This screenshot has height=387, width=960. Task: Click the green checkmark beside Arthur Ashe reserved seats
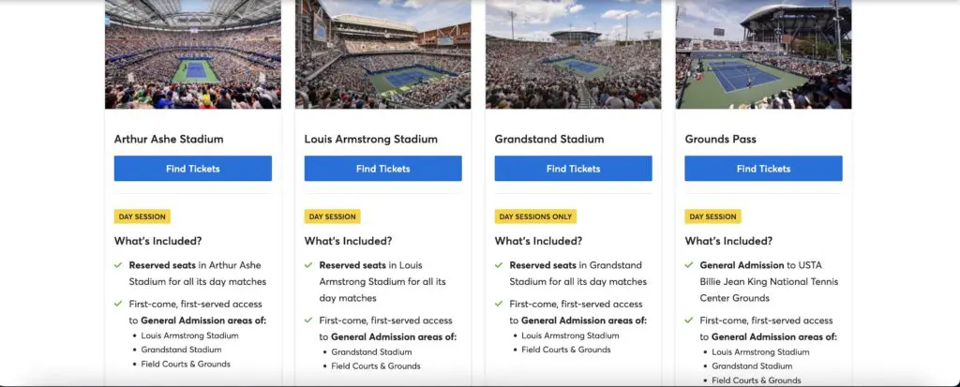point(118,265)
